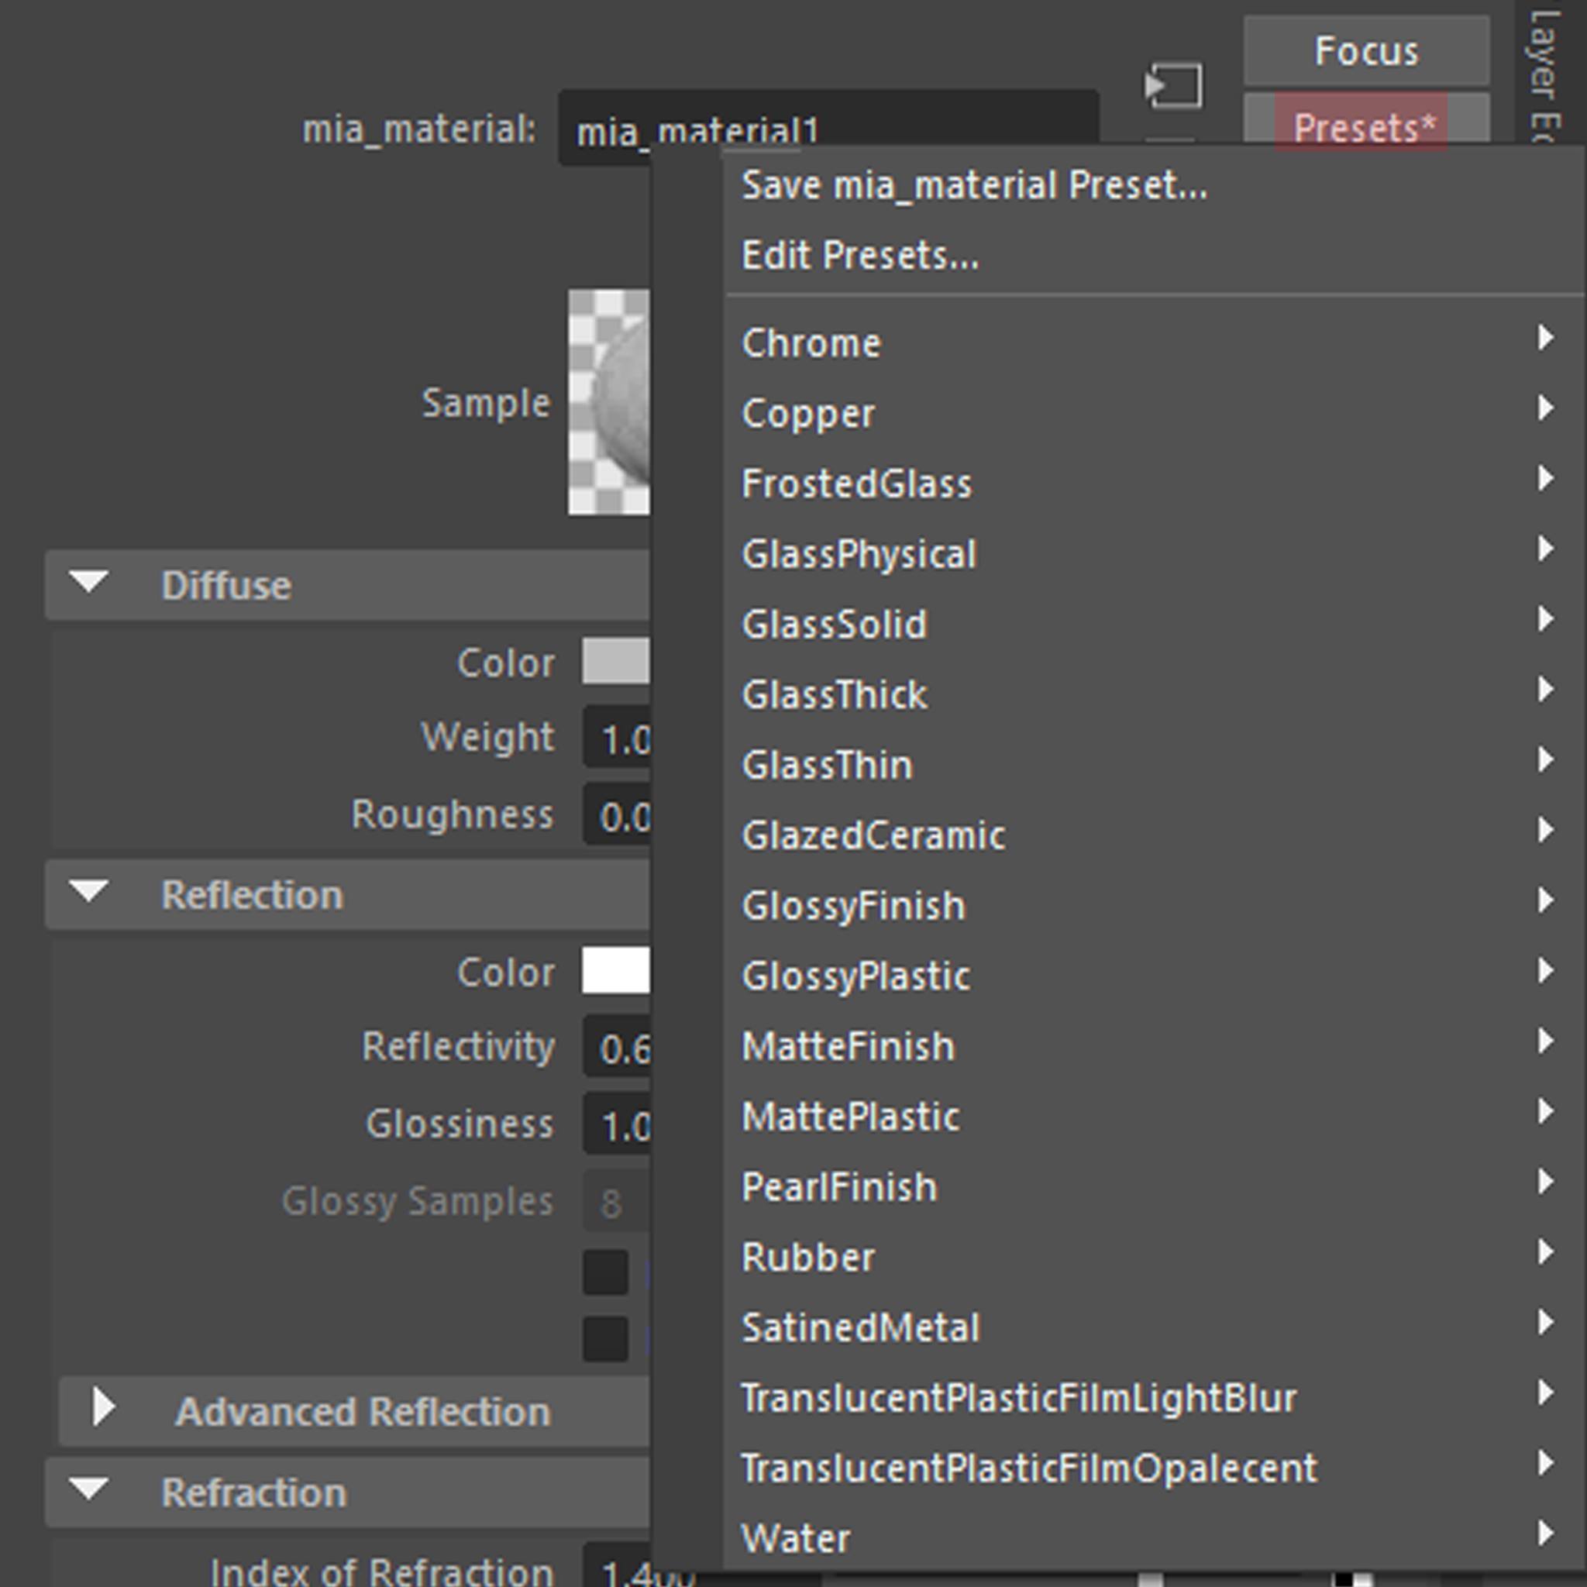Image resolution: width=1587 pixels, height=1587 pixels.
Task: Expand the Advanced Reflection section
Action: [x=105, y=1407]
